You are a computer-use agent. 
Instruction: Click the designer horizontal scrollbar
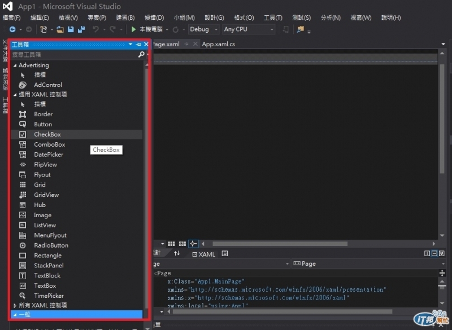pyautogui.click(x=280, y=244)
